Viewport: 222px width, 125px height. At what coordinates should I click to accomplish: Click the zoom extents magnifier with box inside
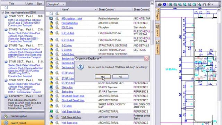(175, 5)
